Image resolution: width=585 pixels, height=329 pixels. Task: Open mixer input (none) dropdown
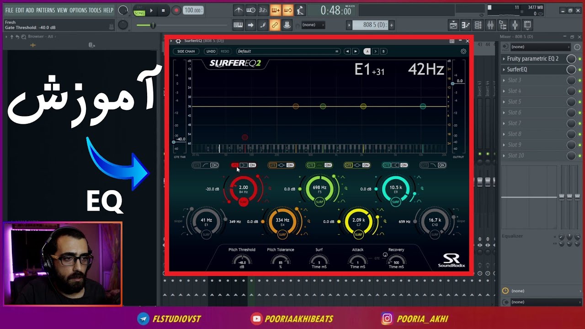(x=540, y=47)
